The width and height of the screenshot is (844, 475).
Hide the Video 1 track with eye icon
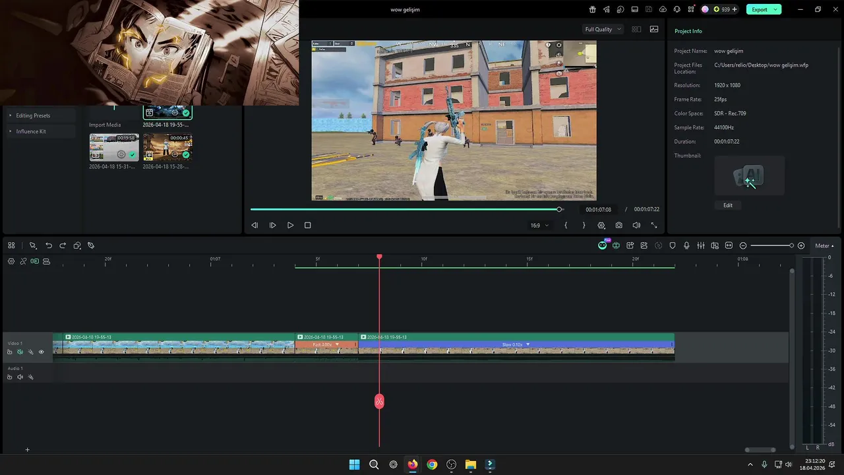click(41, 352)
